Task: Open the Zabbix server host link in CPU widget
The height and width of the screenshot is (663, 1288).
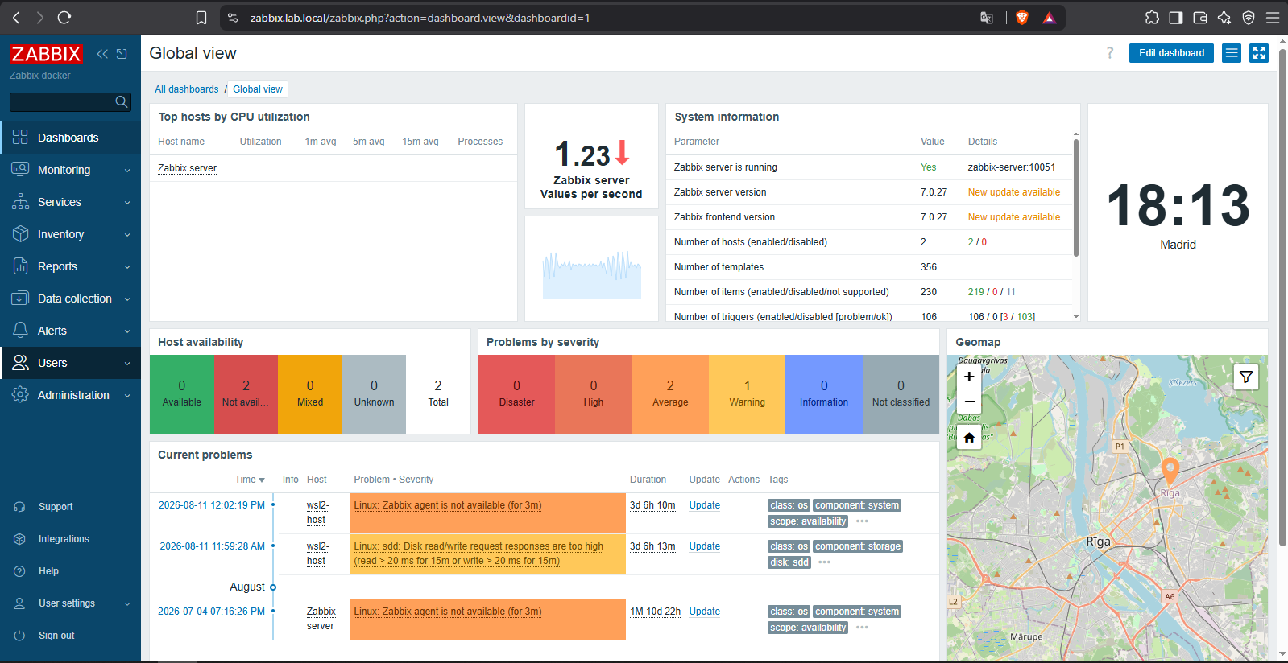Action: point(187,168)
